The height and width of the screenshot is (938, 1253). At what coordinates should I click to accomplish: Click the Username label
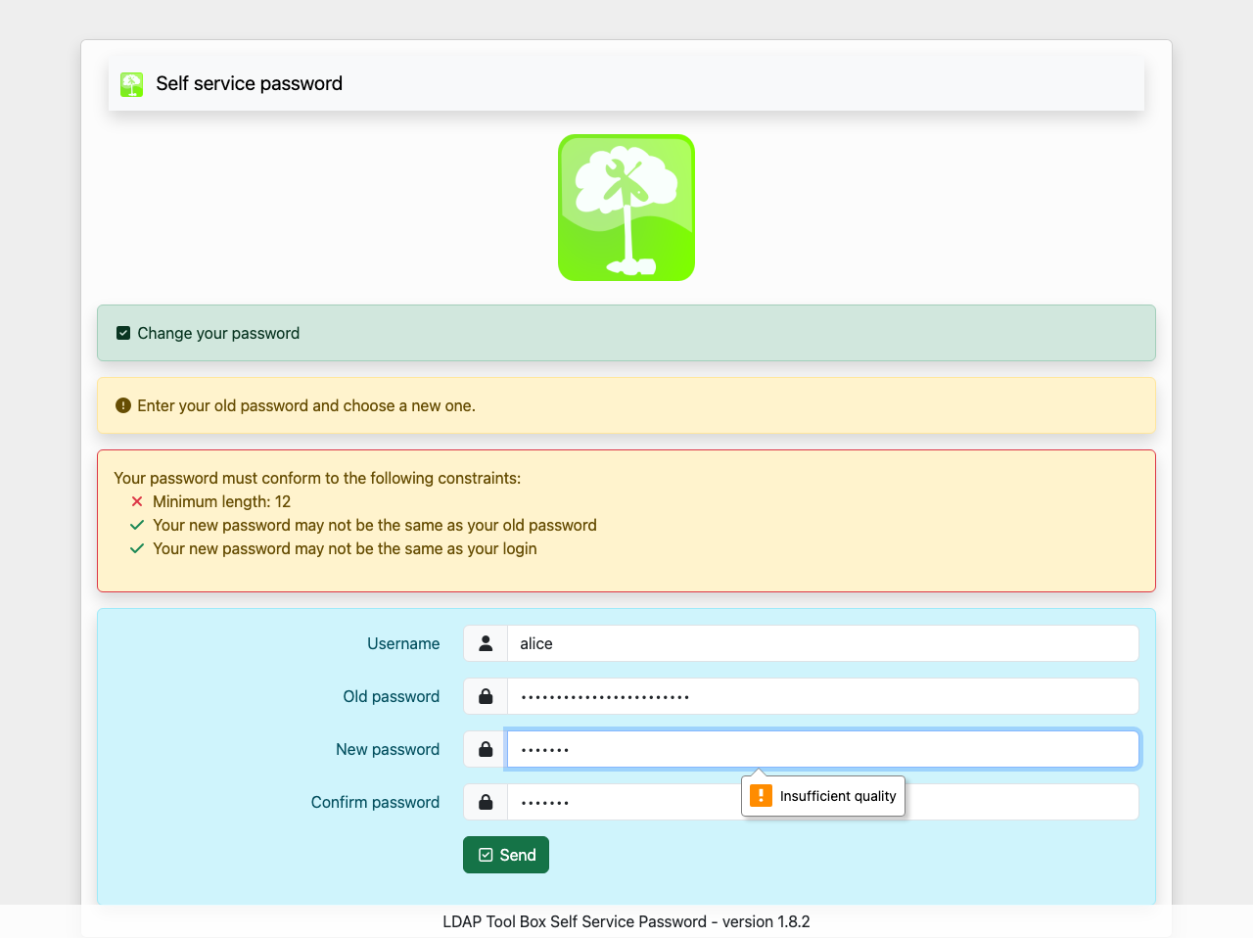pos(403,643)
